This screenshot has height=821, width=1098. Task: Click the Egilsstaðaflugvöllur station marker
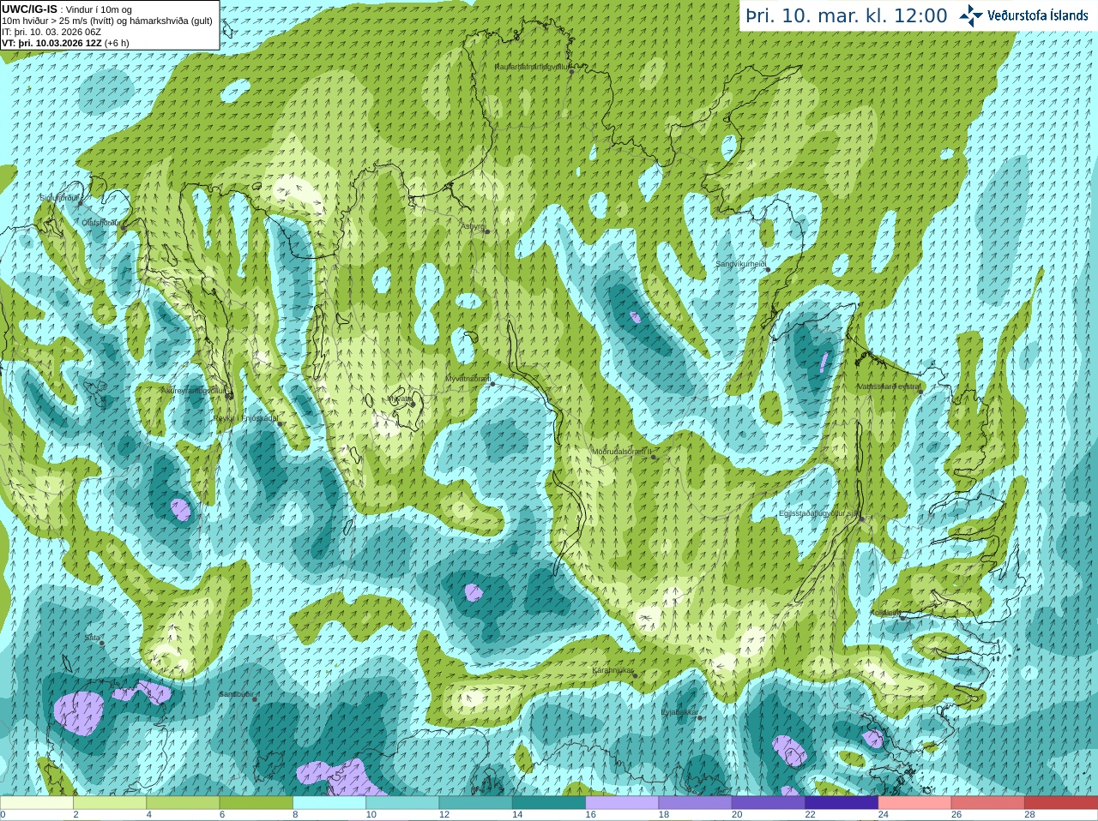[861, 518]
